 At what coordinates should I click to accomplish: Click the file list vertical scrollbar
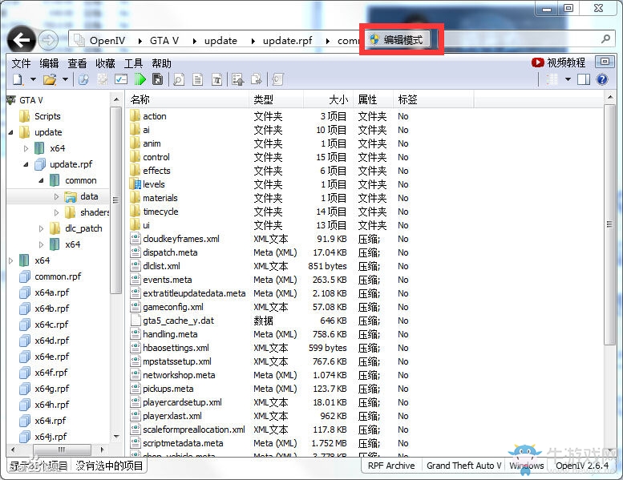pos(610,240)
